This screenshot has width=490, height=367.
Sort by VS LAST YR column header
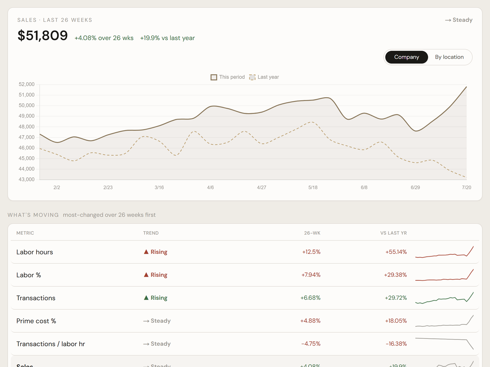pos(394,233)
